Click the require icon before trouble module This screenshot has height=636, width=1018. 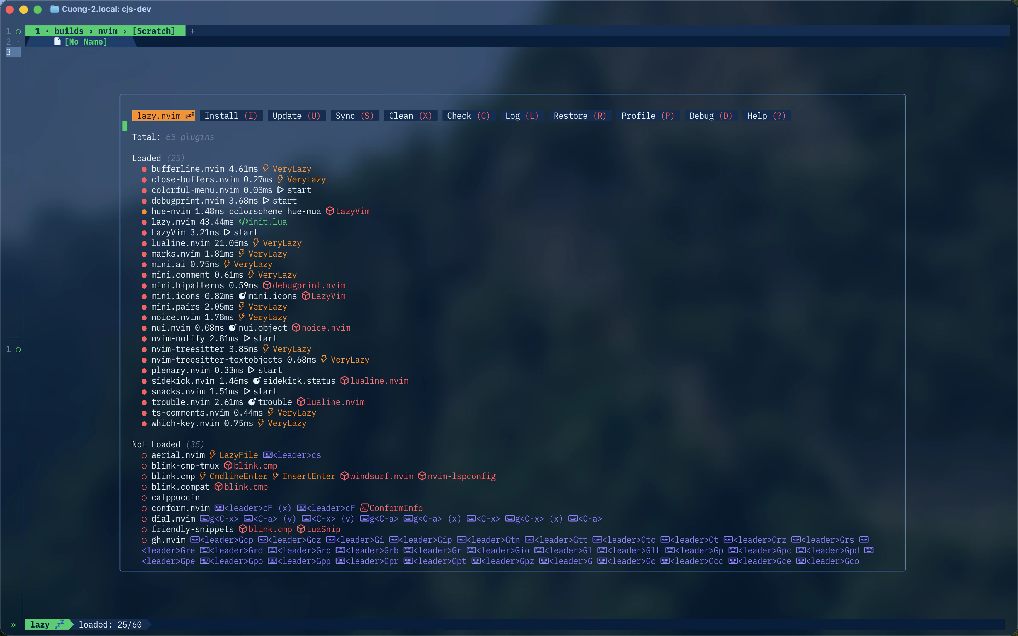252,402
